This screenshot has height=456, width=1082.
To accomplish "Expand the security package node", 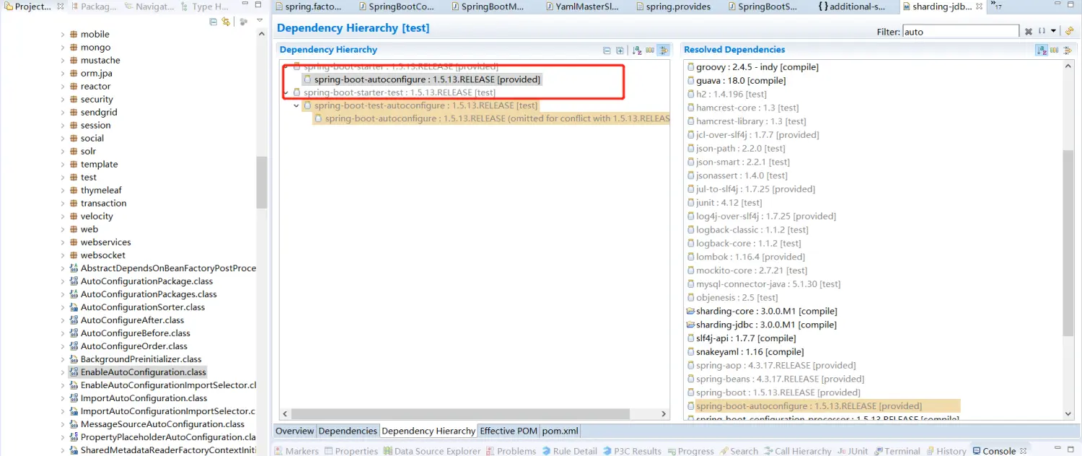I will [x=63, y=100].
